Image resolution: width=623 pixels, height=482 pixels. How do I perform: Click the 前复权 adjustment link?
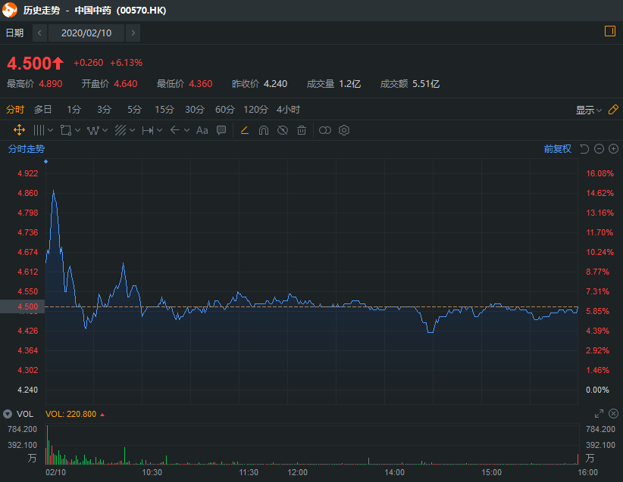click(557, 149)
